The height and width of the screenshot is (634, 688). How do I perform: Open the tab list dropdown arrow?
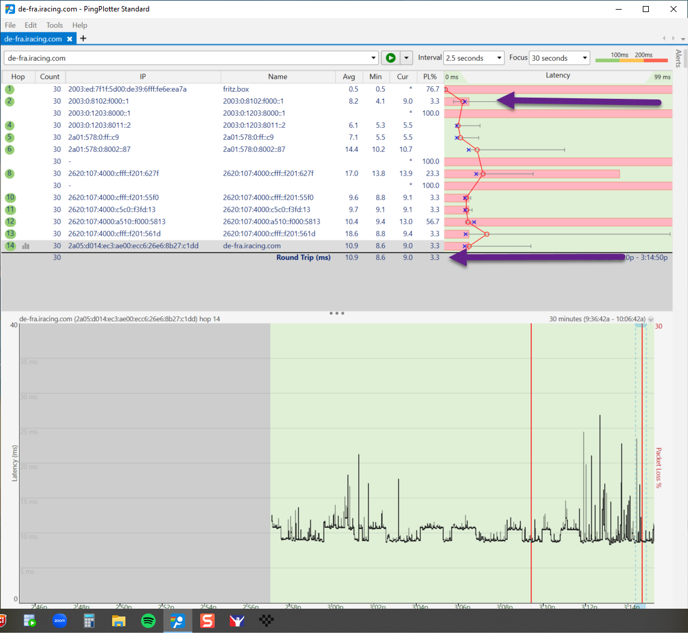tap(683, 39)
